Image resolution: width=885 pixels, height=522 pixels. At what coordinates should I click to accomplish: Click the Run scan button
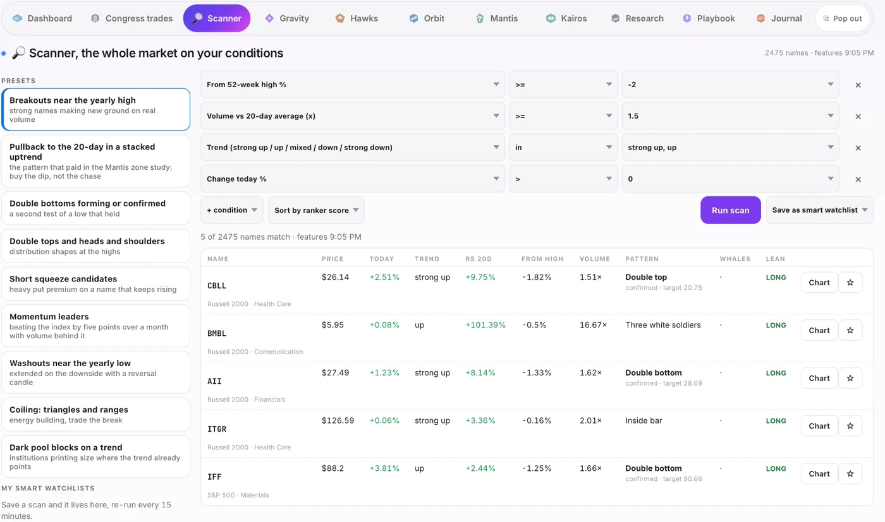tap(731, 210)
